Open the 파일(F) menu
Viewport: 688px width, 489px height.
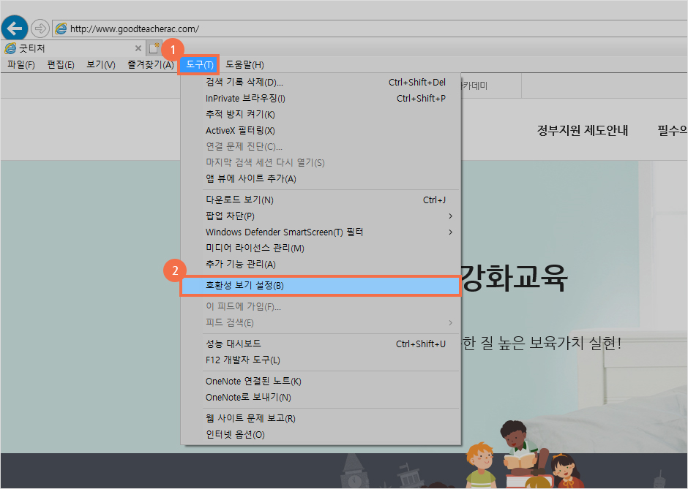tap(21, 65)
